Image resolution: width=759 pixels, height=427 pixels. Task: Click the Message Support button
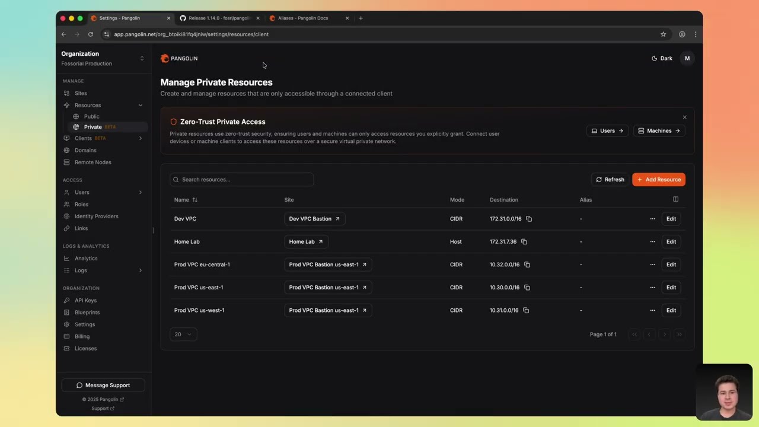103,385
